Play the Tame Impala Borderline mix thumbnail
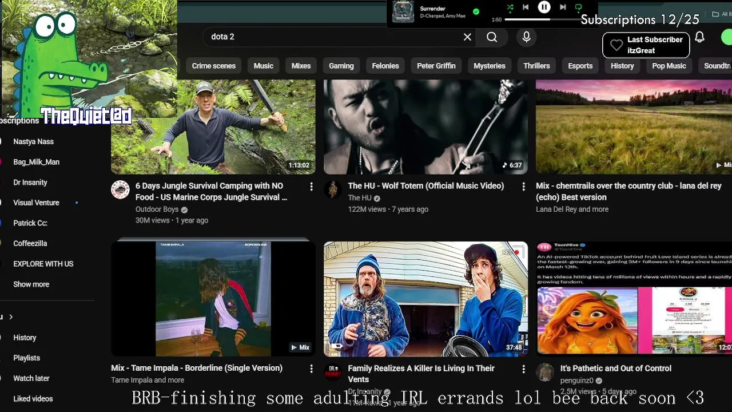The height and width of the screenshot is (412, 732). (213, 299)
